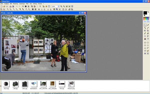150x94 pixels.
Task: Choose the Rounded rectangle selection shape
Action: 145,45
